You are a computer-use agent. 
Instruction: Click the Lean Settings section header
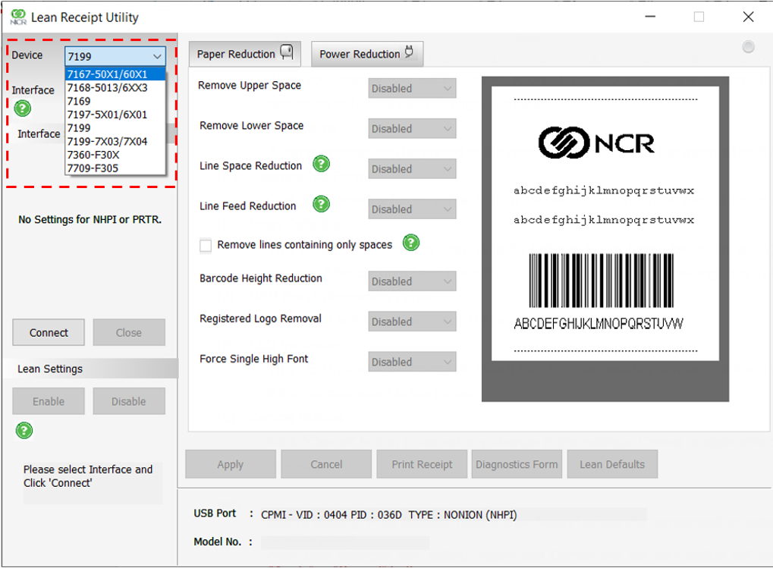point(90,369)
